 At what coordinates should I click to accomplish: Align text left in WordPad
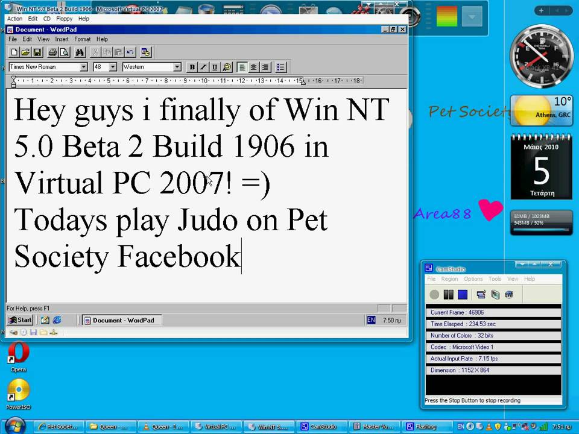coord(242,67)
